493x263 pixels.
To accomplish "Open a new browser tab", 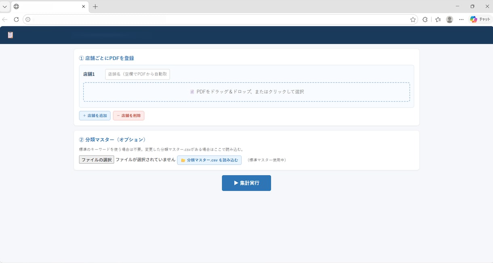I will point(95,6).
